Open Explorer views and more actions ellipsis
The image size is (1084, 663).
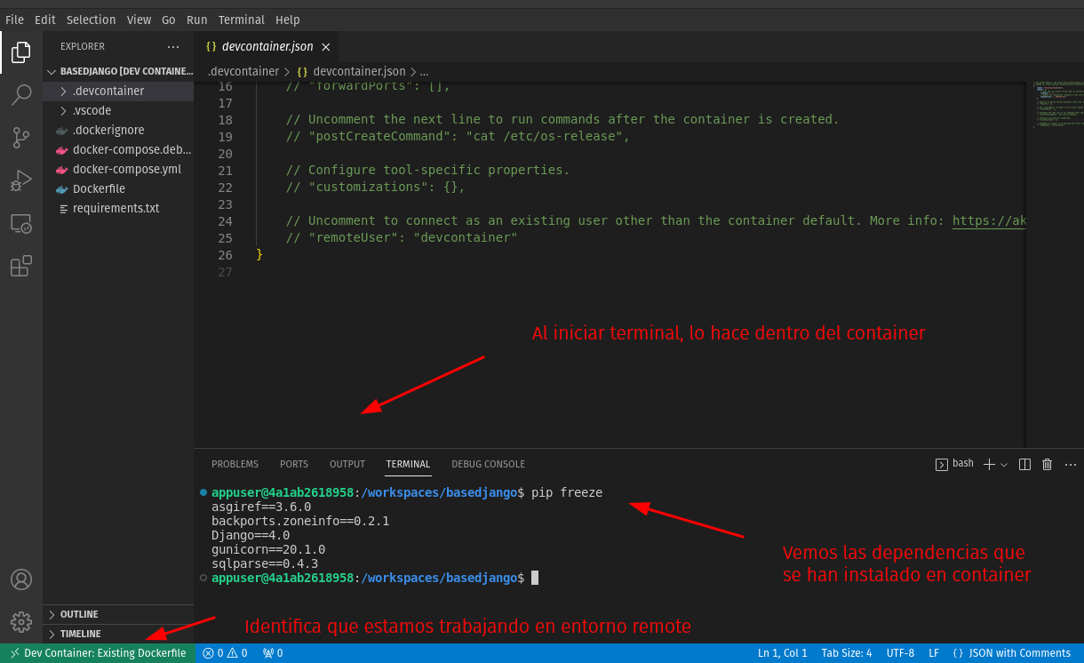pos(173,46)
